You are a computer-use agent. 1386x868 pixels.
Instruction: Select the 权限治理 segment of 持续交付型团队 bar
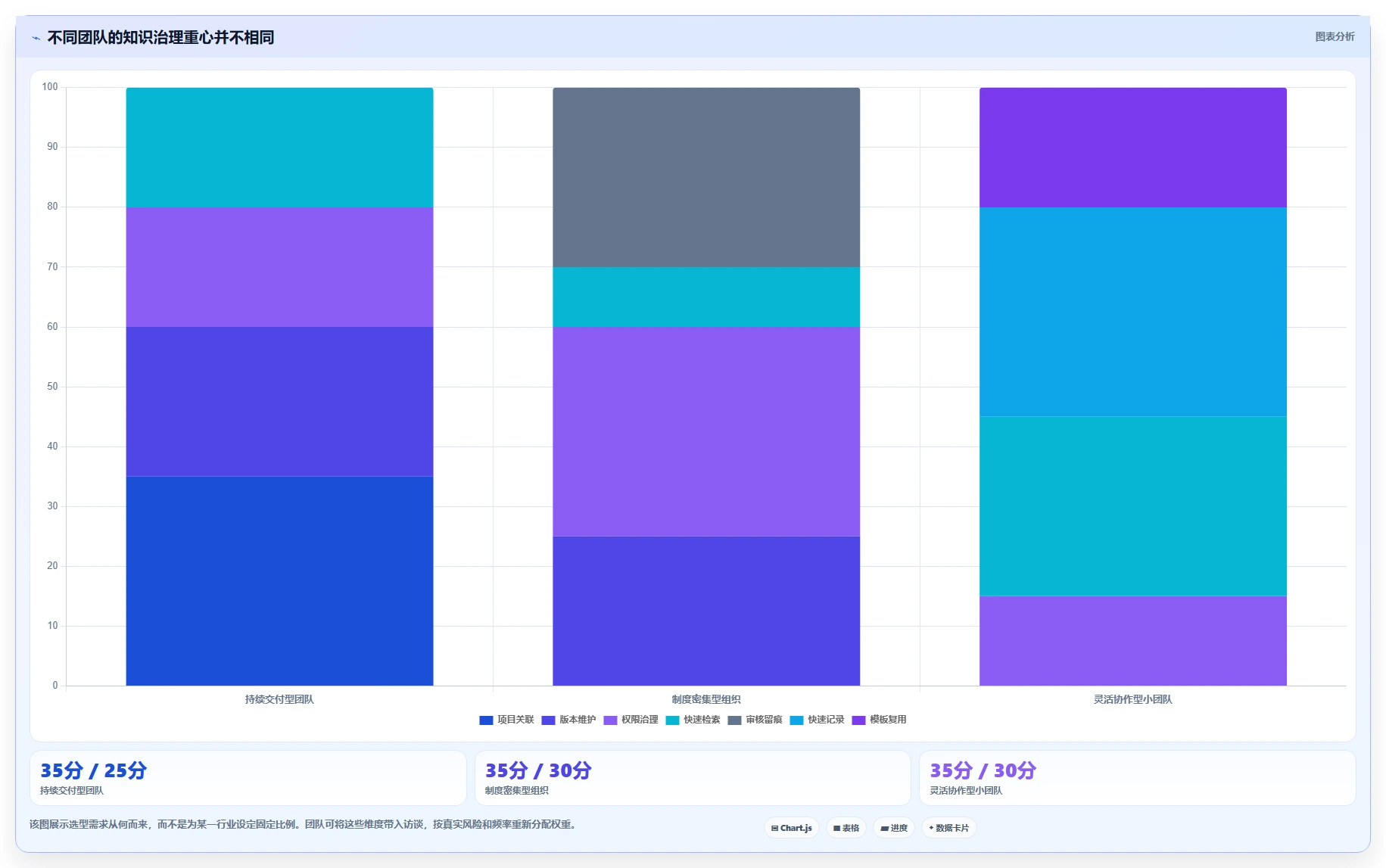(279, 267)
